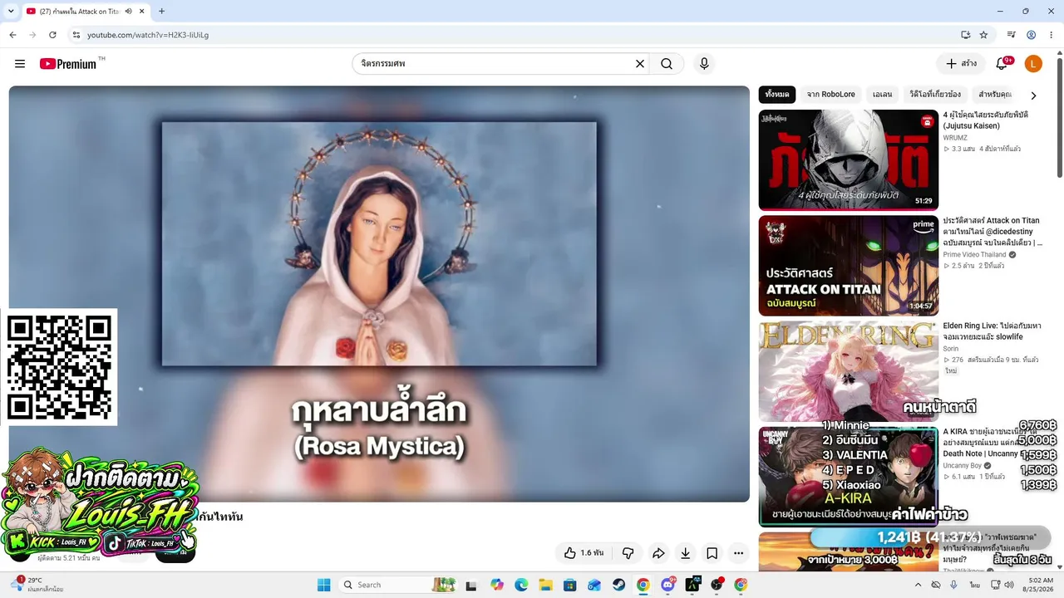1064x598 pixels.
Task: Open File Explorer from the taskbar
Action: tap(545, 585)
